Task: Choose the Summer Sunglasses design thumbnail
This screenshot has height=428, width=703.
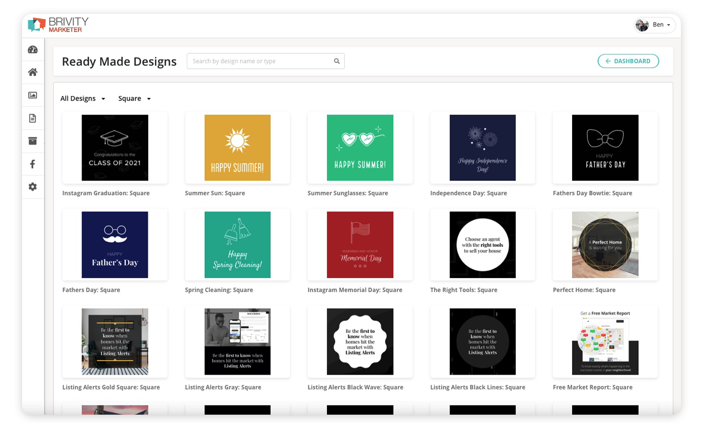Action: click(x=360, y=148)
